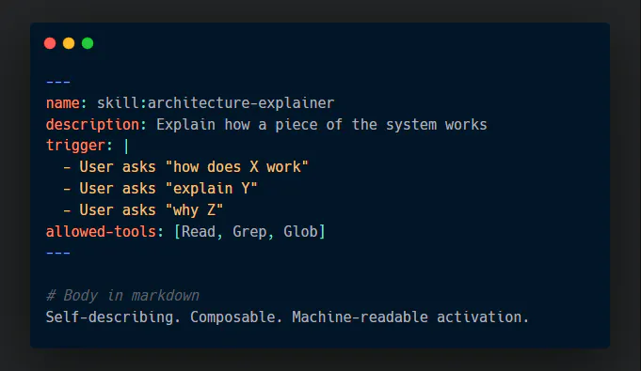641x371 pixels.
Task: Click 'skill:architecture-explainer' value
Action: (x=216, y=103)
